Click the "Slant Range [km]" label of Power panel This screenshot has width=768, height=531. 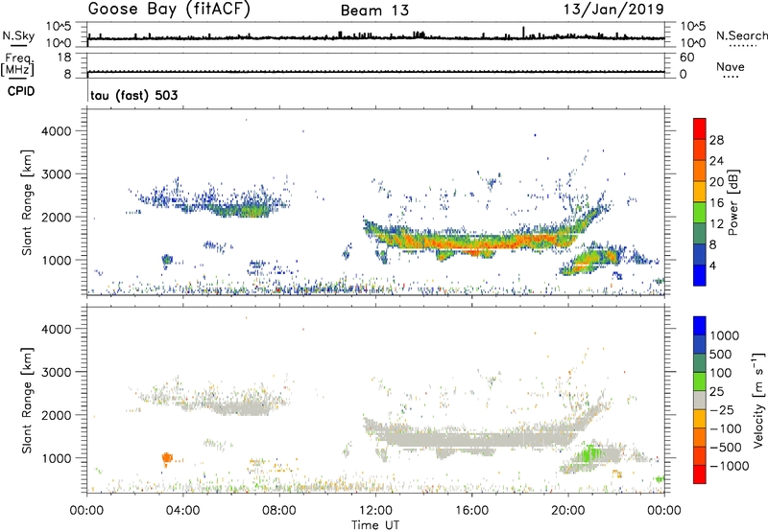pyautogui.click(x=27, y=202)
